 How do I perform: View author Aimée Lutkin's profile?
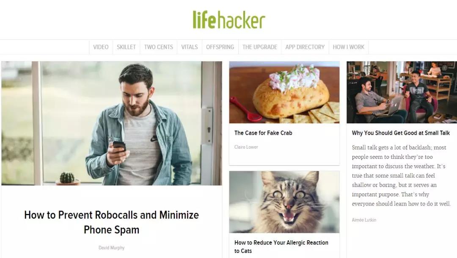(x=364, y=220)
